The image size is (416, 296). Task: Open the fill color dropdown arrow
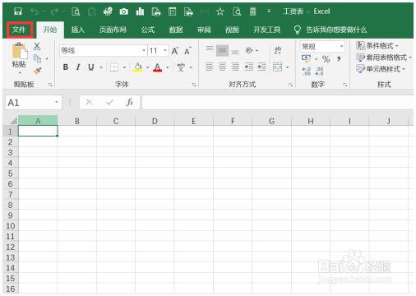147,67
